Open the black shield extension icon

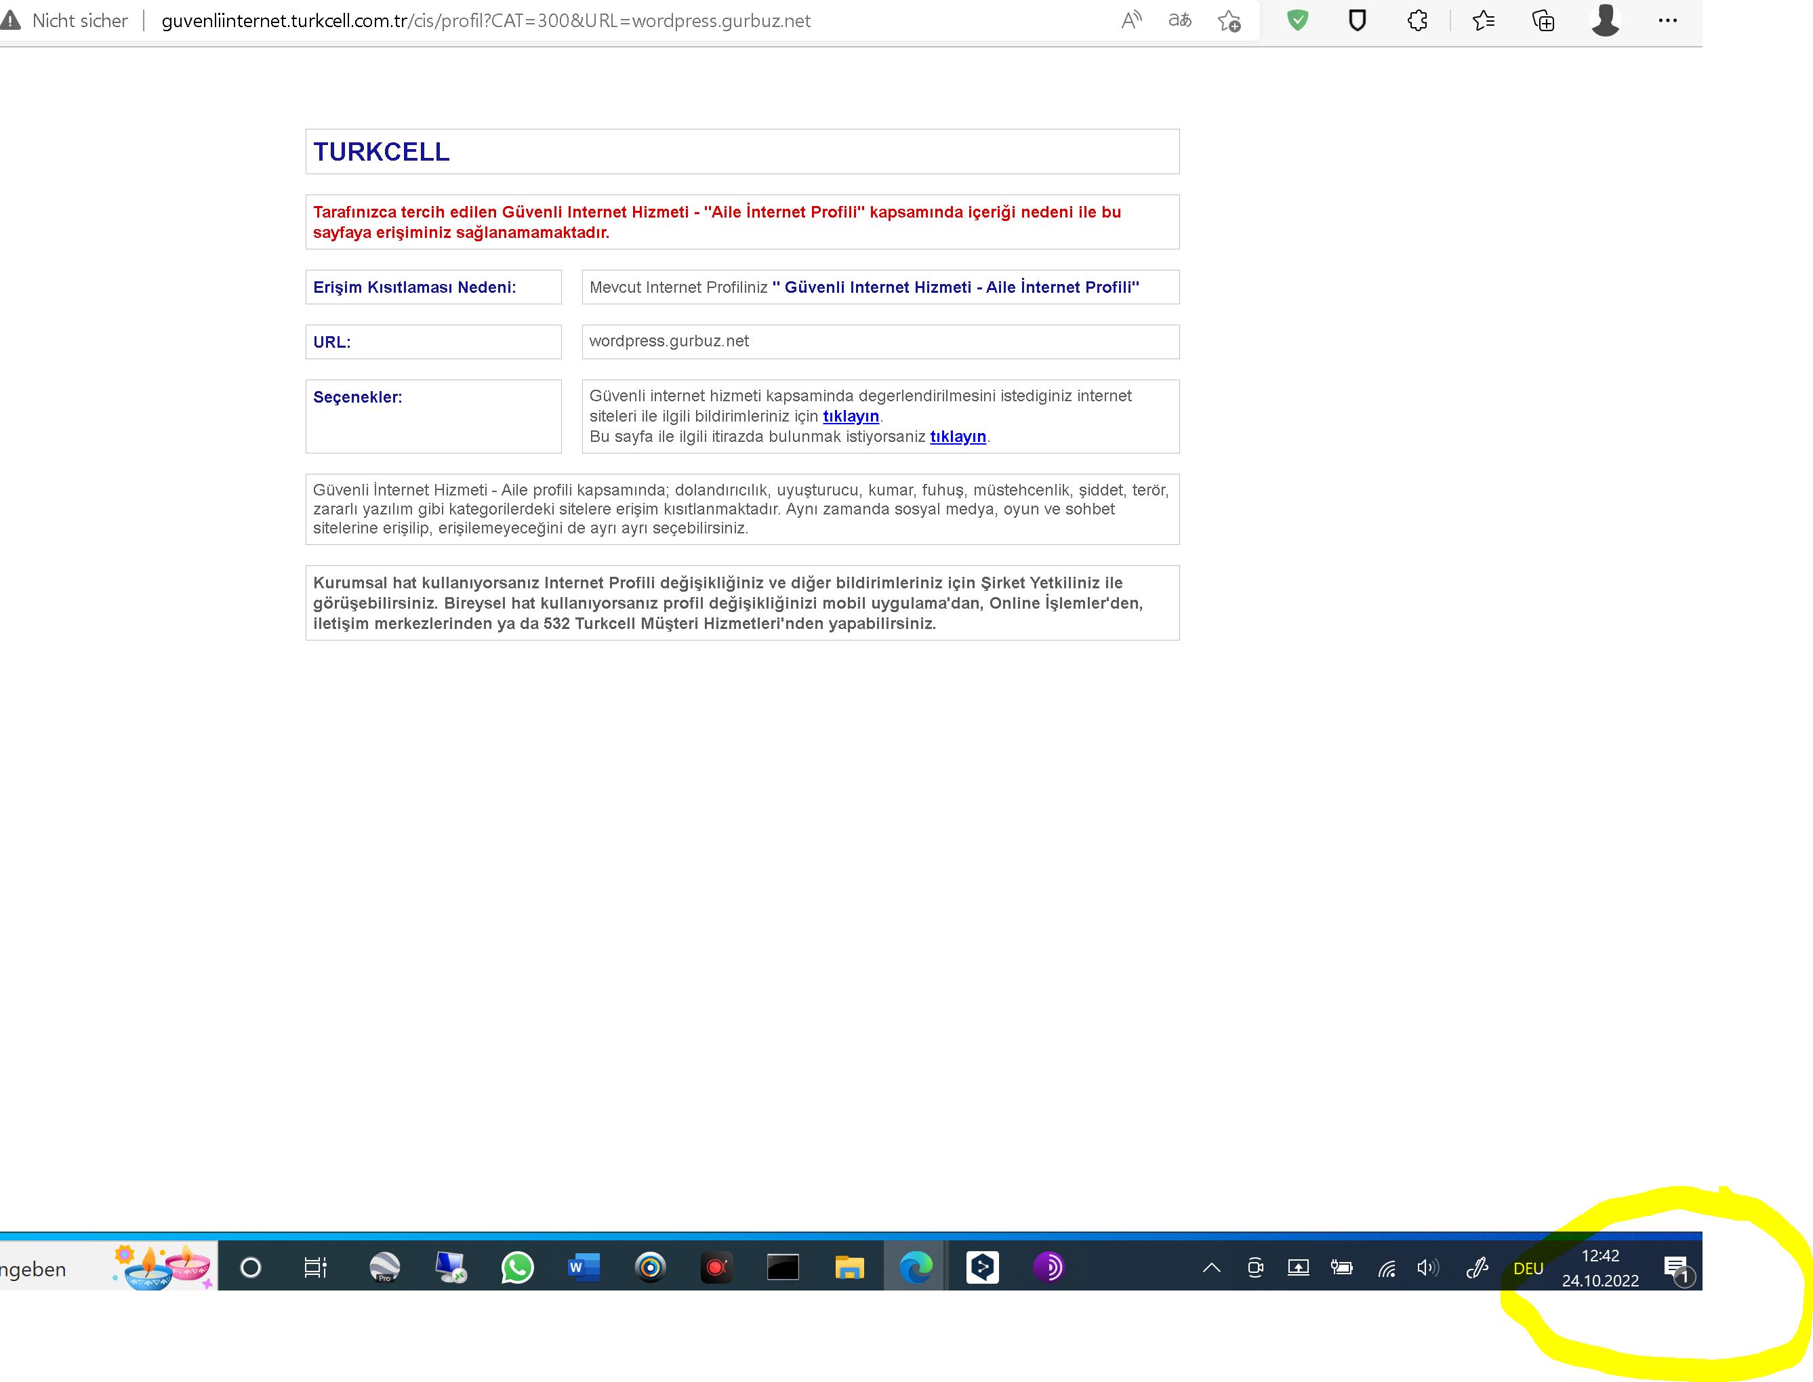1358,20
